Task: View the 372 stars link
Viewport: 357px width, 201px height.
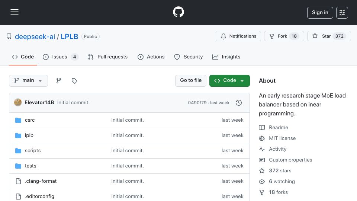Action: click(x=275, y=171)
